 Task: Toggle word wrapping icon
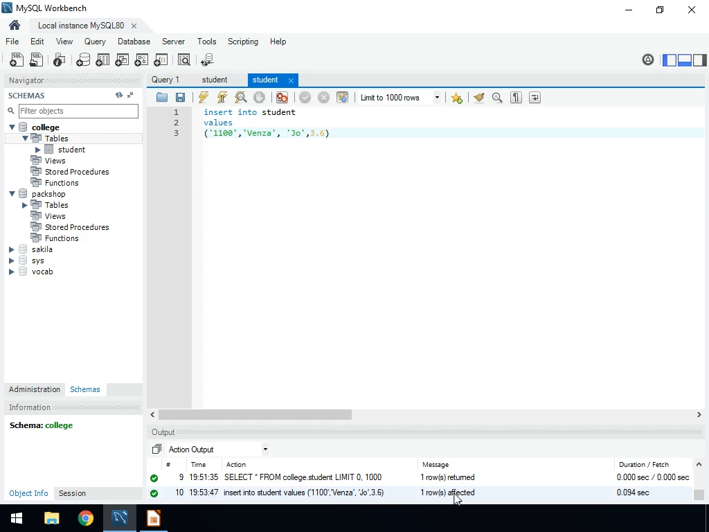click(x=535, y=97)
